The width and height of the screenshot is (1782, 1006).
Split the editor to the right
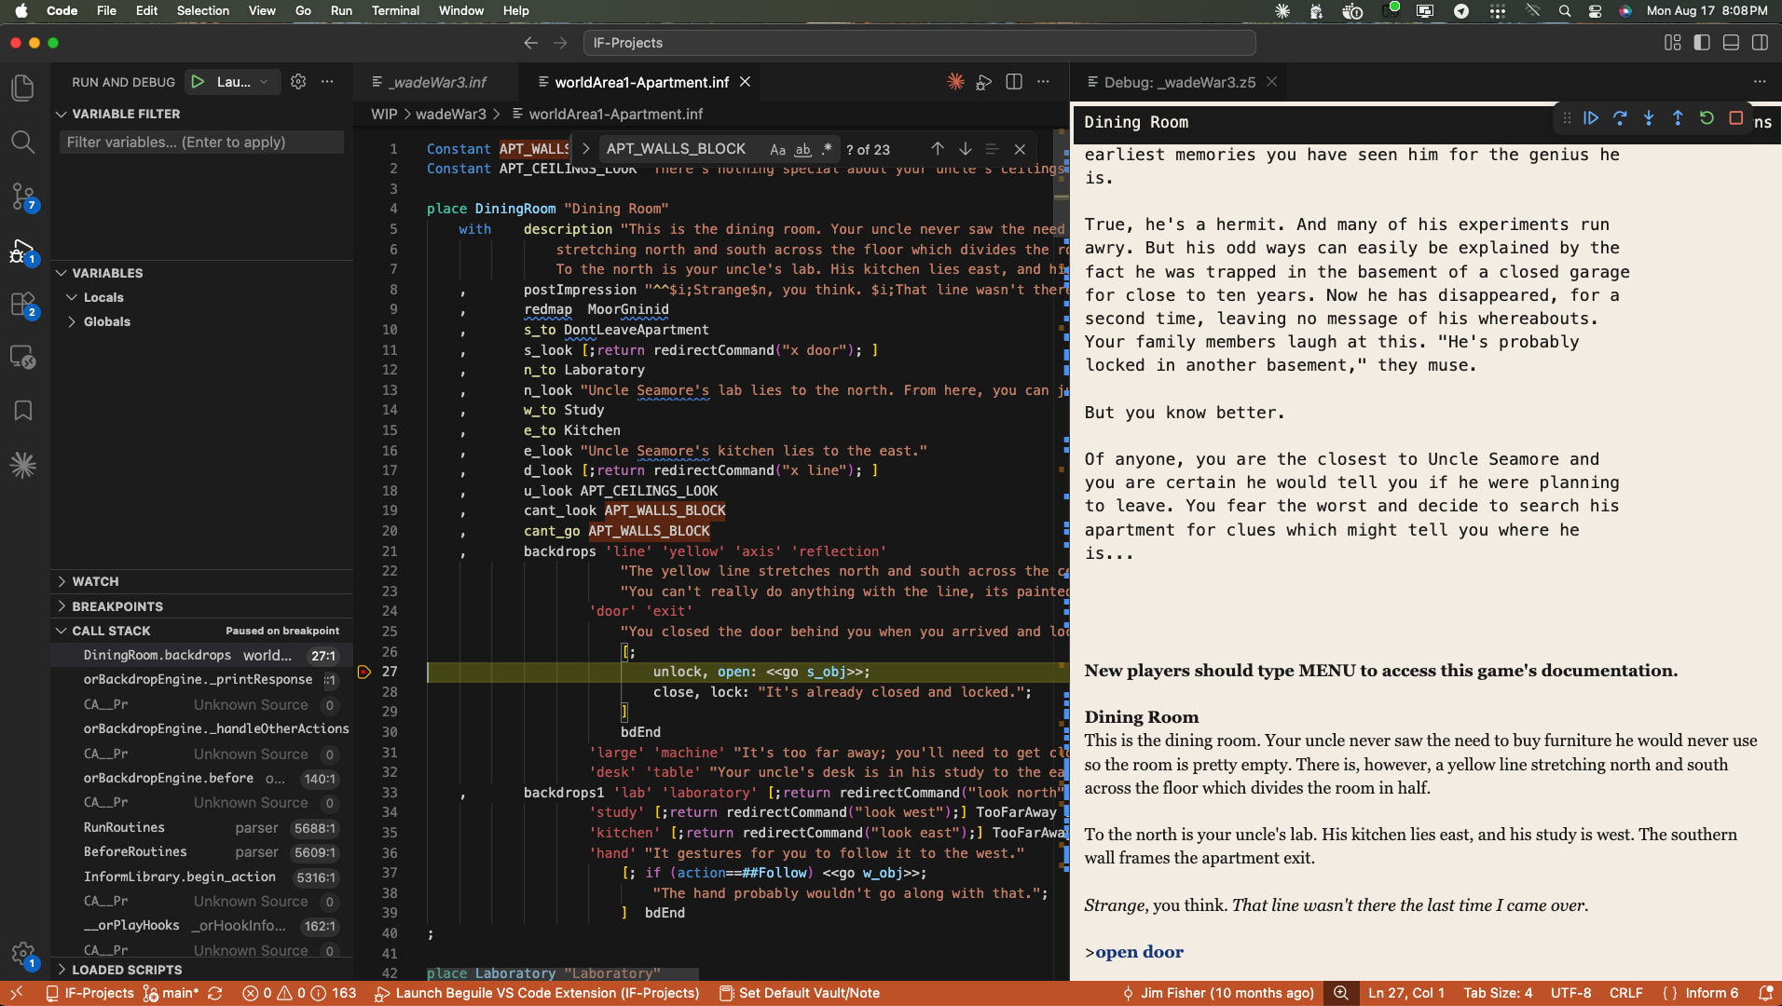1014,82
